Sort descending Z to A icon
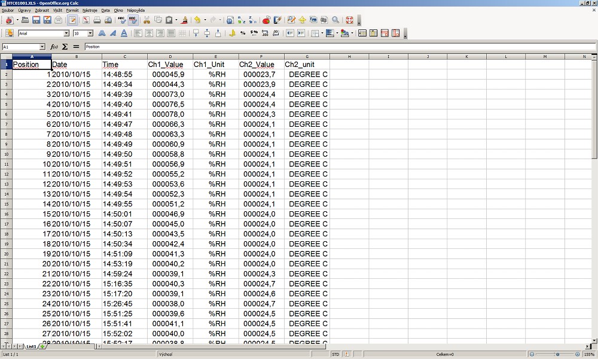 click(252, 20)
